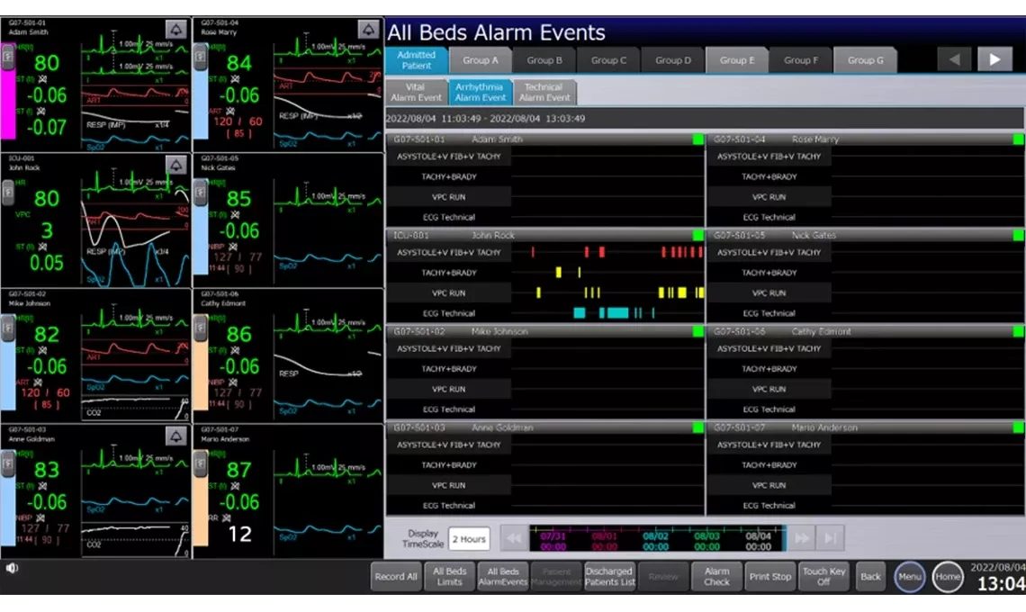Screen dimensions: 1026x612
Task: Switch to the Vital Alarm Event tab
Action: (416, 93)
